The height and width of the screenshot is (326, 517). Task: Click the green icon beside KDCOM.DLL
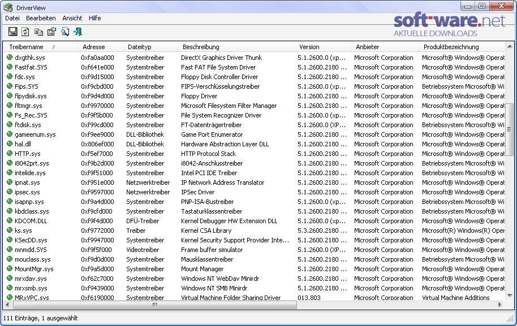(10, 220)
